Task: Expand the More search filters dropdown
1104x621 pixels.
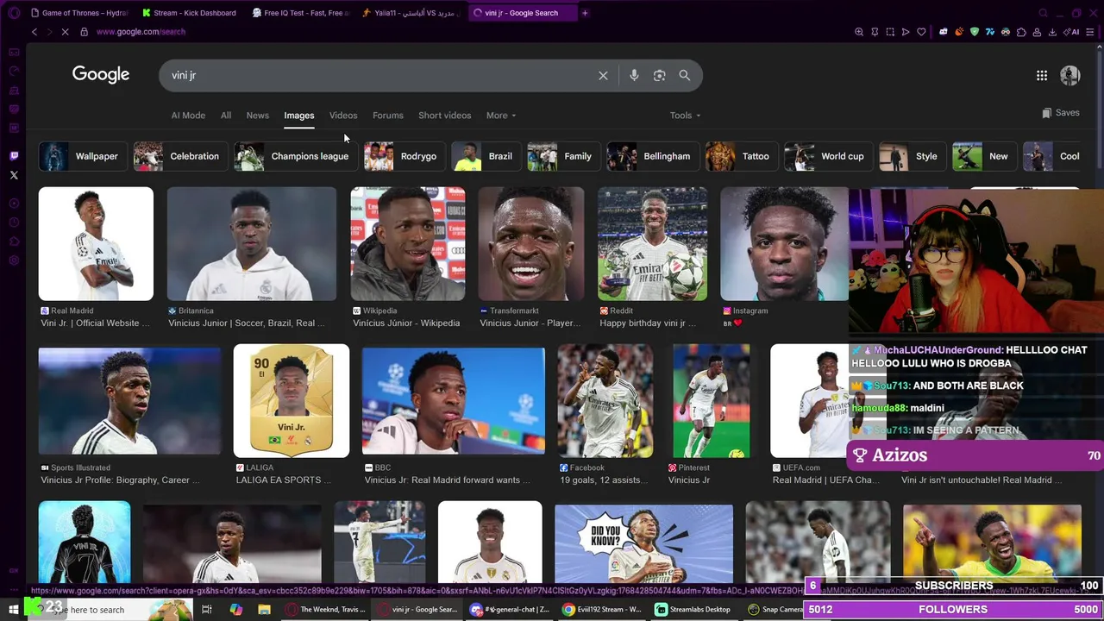Action: pyautogui.click(x=501, y=116)
